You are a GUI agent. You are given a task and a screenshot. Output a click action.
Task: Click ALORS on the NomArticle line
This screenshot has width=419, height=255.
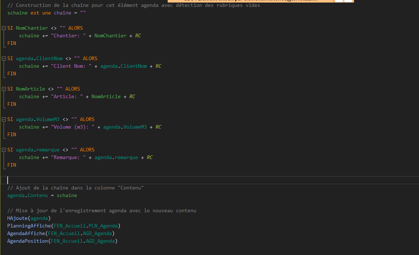click(73, 89)
